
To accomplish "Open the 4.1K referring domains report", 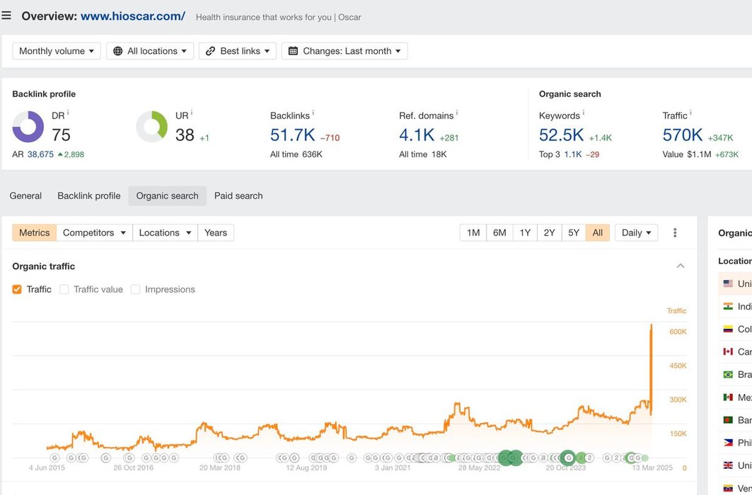I will (x=417, y=135).
